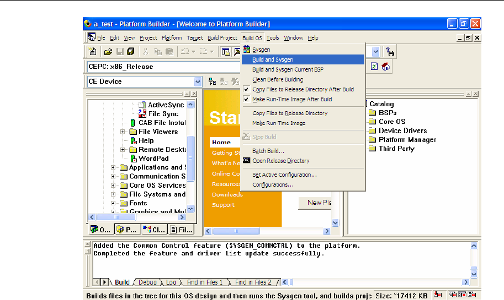Image resolution: width=504 pixels, height=300 pixels.
Task: Switch to the Cl... workspace tab
Action: click(x=154, y=230)
